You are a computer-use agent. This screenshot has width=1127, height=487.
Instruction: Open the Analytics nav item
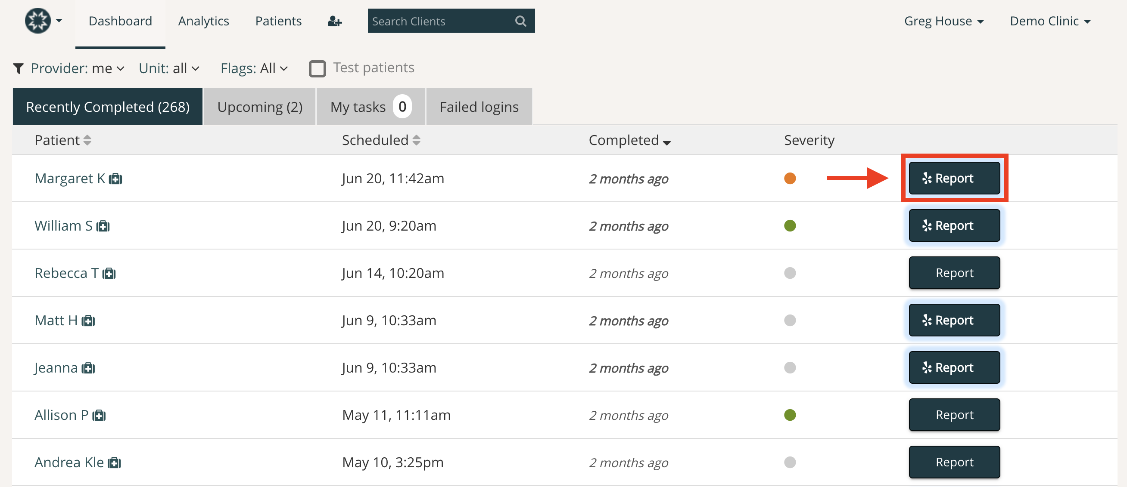[x=203, y=21]
